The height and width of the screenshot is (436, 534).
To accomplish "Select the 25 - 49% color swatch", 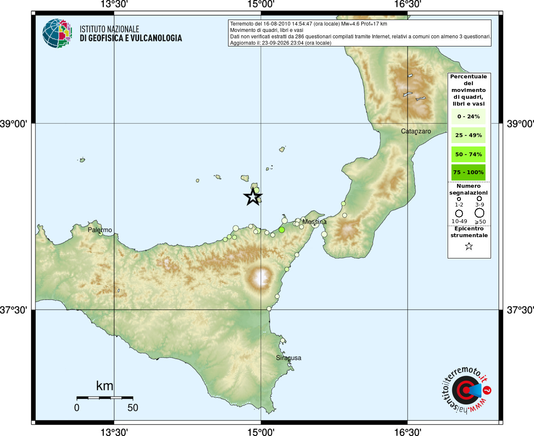I will [468, 135].
